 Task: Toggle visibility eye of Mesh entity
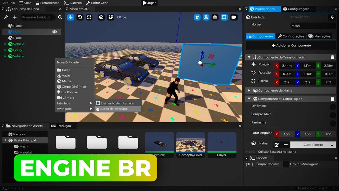[x=55, y=32]
